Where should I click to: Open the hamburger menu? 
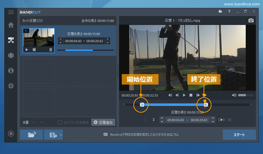tap(11, 12)
